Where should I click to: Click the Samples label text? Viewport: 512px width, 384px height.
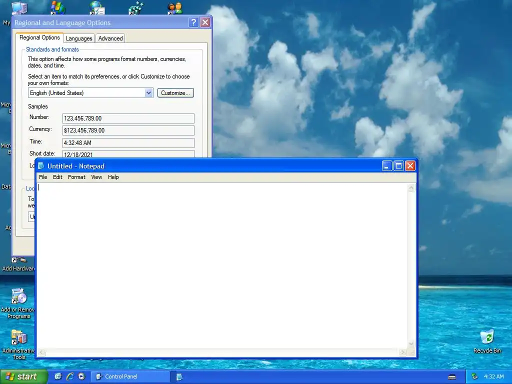(x=38, y=106)
